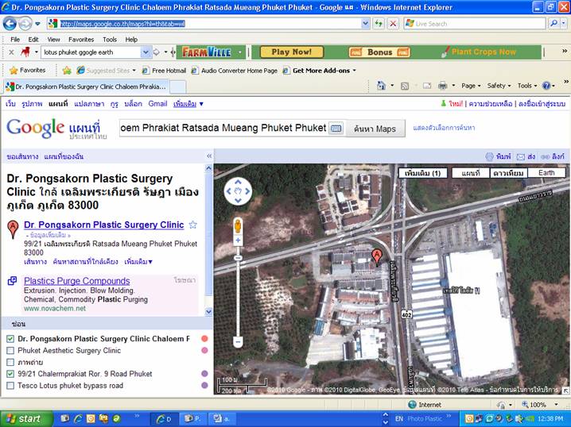
Task: Open the Favorites menu
Action: point(81,39)
